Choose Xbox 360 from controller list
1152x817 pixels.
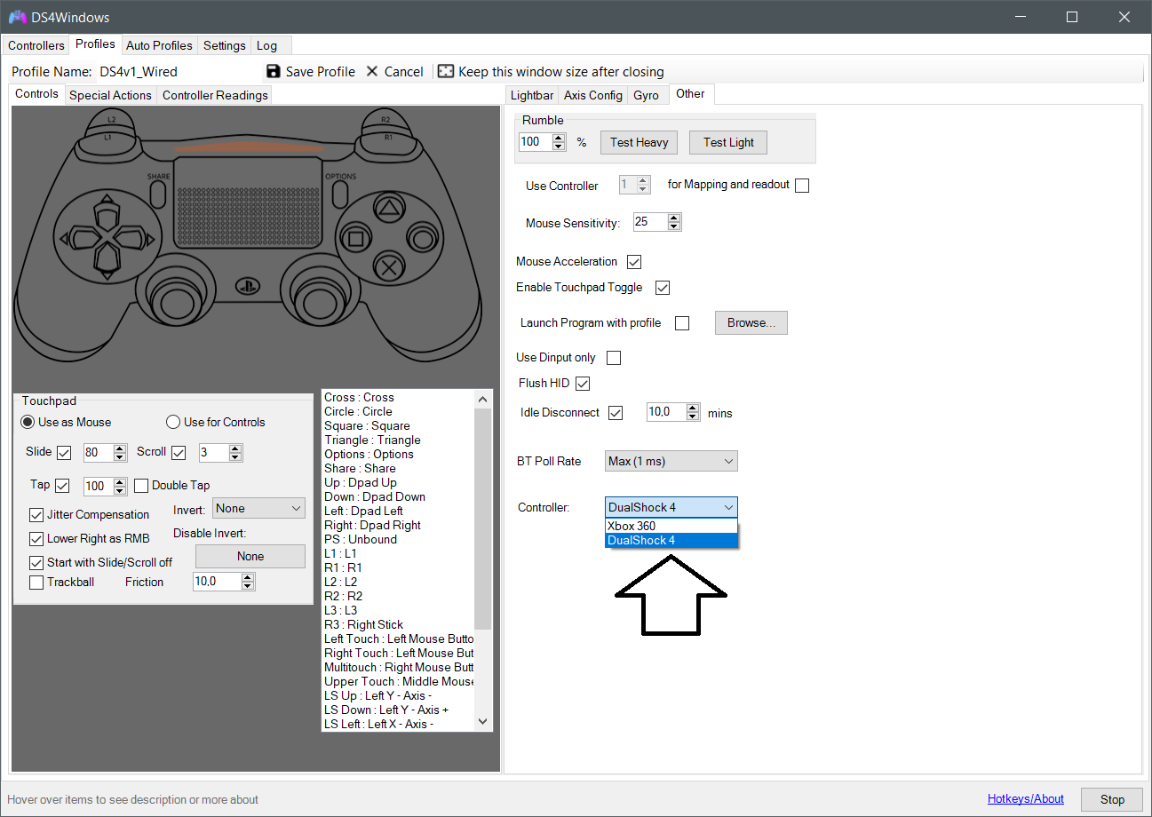[x=671, y=527]
